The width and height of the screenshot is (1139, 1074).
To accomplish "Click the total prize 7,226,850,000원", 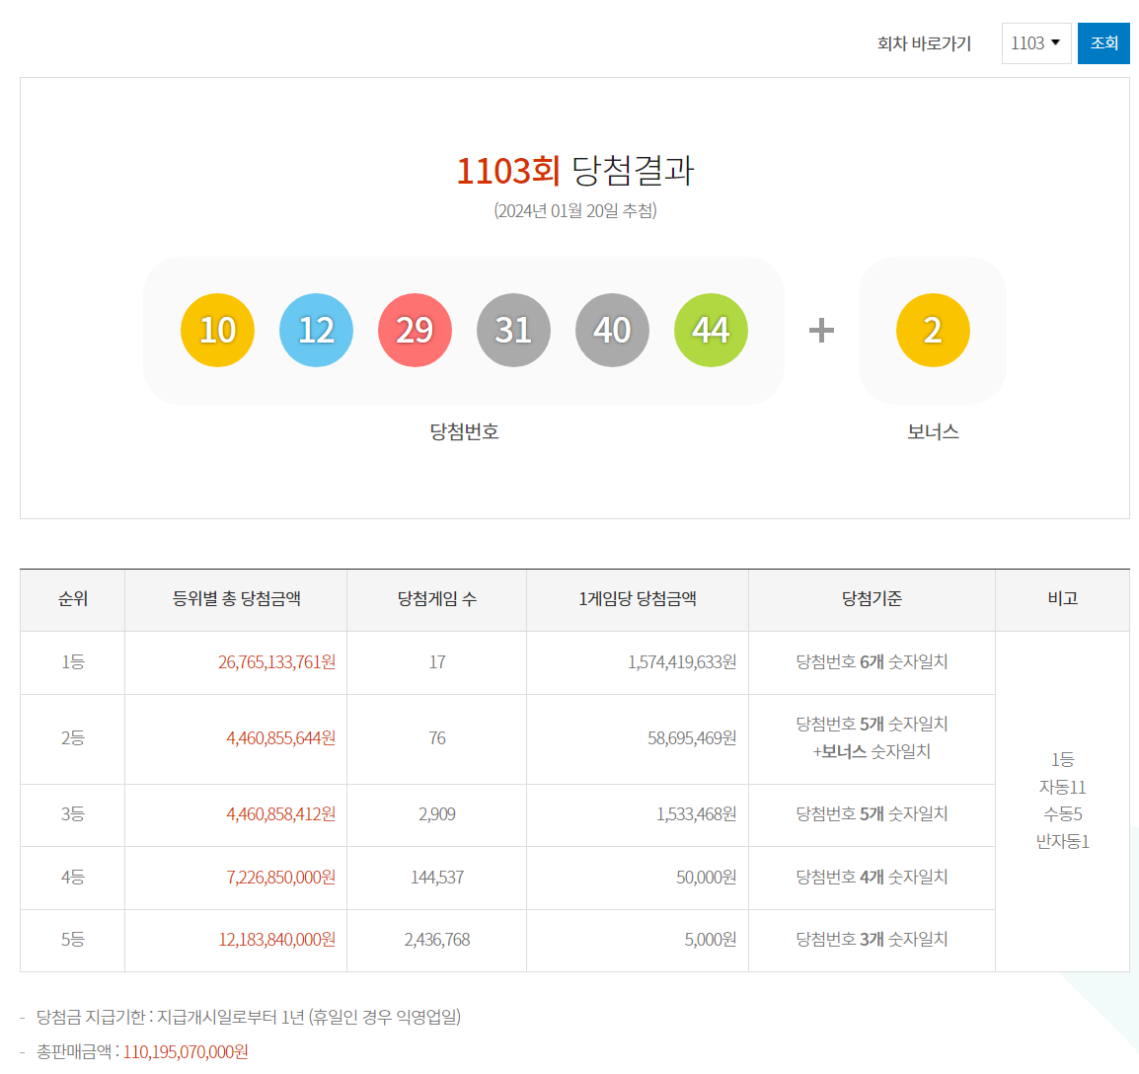I will [281, 878].
